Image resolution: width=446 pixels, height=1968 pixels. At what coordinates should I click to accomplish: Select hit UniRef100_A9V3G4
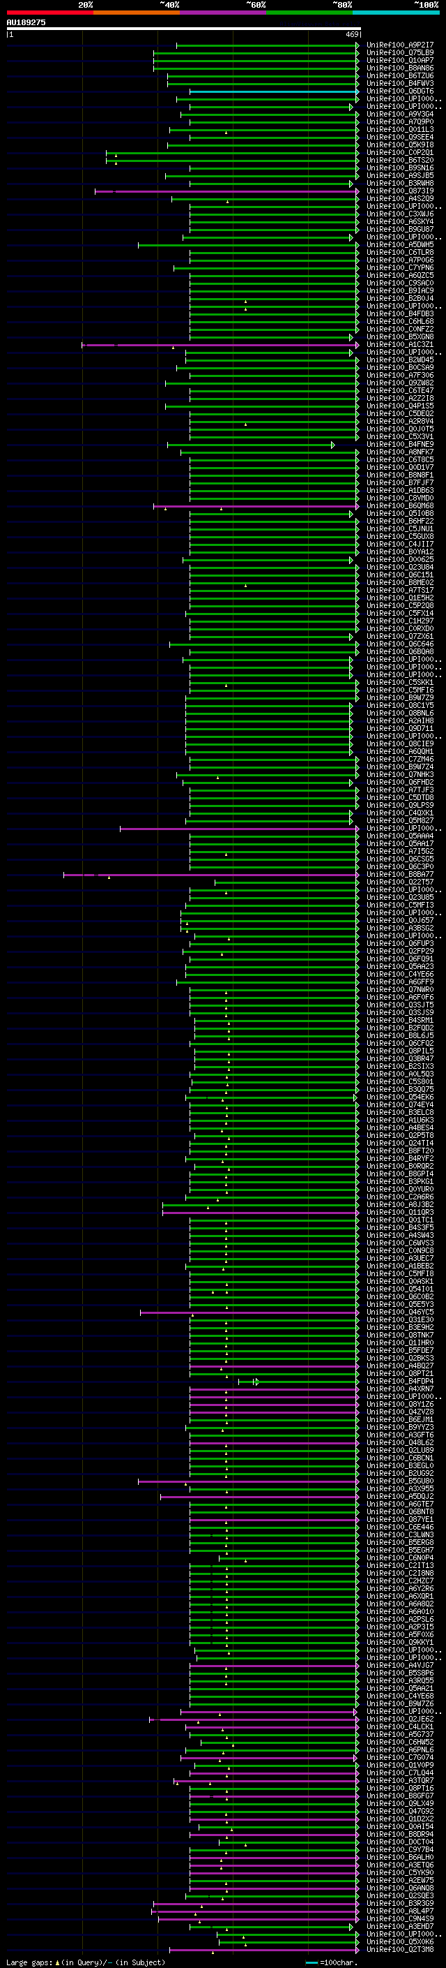click(400, 114)
